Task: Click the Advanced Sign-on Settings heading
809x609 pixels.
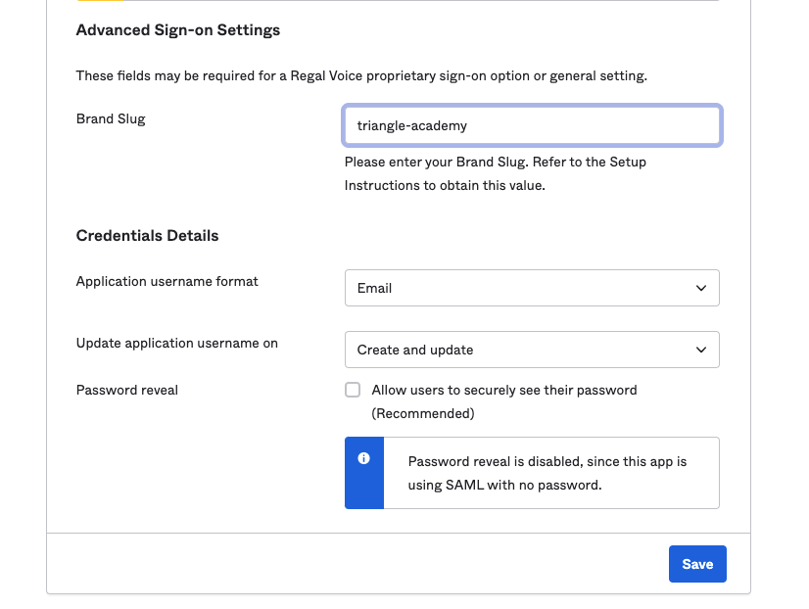Action: 178,30
